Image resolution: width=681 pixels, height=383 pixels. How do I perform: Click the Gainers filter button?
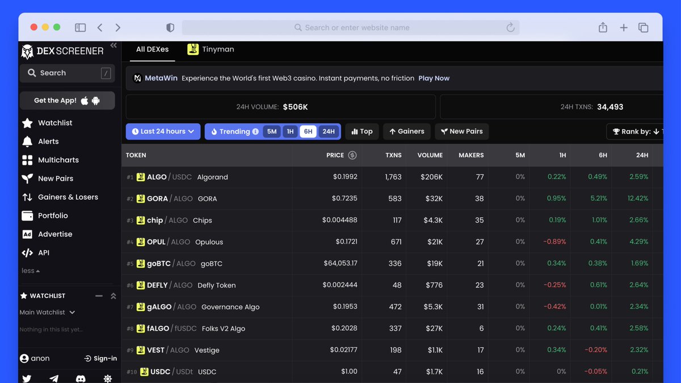tap(407, 132)
